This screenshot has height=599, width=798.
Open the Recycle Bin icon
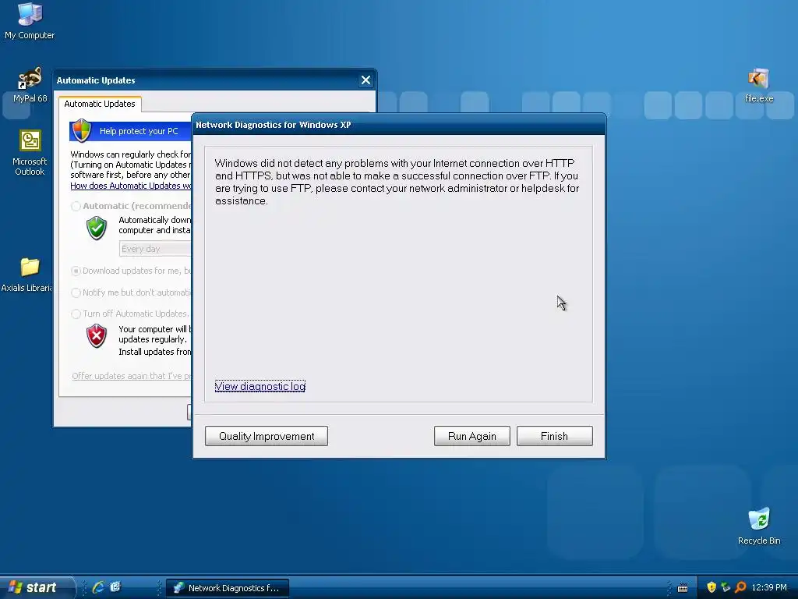(x=759, y=526)
